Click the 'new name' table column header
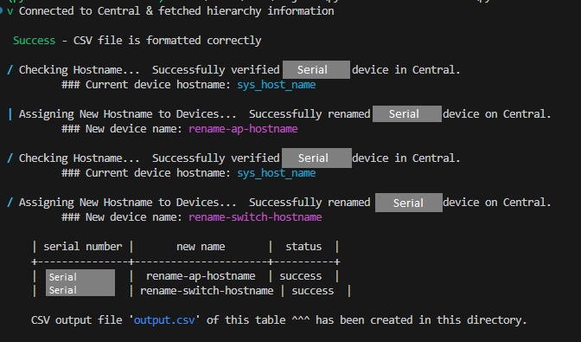 coord(201,247)
